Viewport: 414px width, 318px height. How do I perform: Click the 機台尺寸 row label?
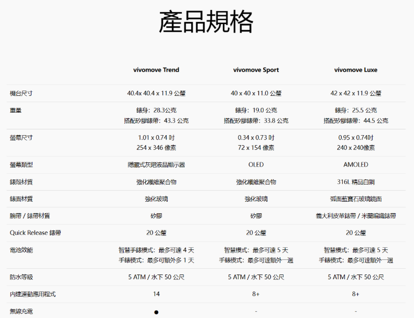coord(21,93)
